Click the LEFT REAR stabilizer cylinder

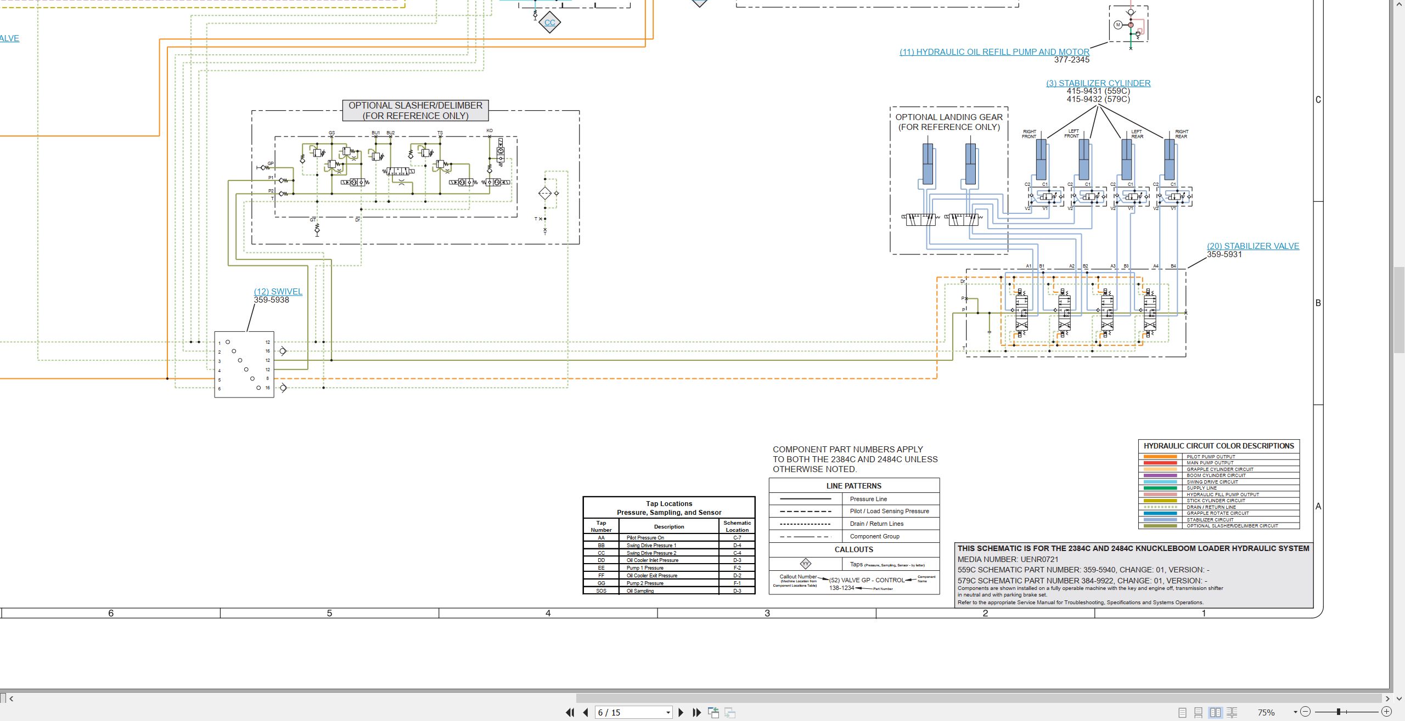(x=1126, y=159)
